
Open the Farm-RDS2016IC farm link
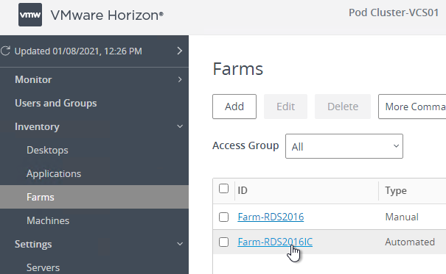275,242
